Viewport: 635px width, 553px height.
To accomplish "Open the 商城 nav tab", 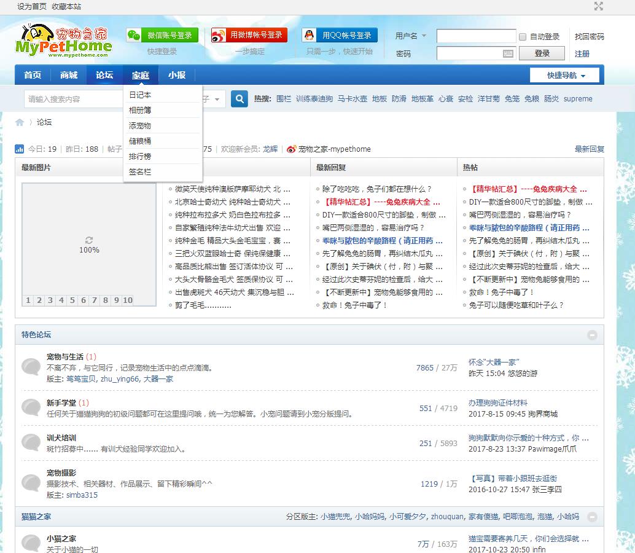I will pos(68,75).
